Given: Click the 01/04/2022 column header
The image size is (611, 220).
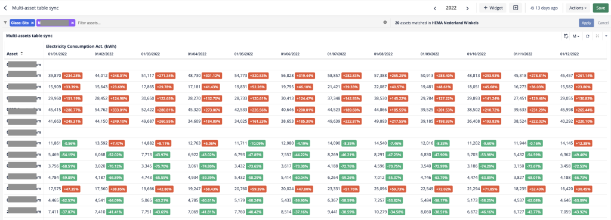Looking at the screenshot, I should click(197, 54).
